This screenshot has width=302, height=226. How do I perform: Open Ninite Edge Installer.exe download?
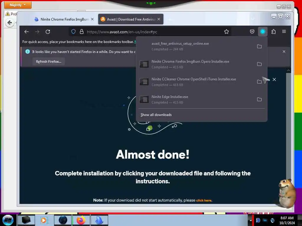pos(196,99)
